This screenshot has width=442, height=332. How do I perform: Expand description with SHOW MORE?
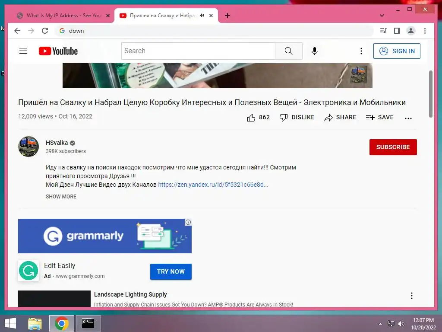coord(61,197)
